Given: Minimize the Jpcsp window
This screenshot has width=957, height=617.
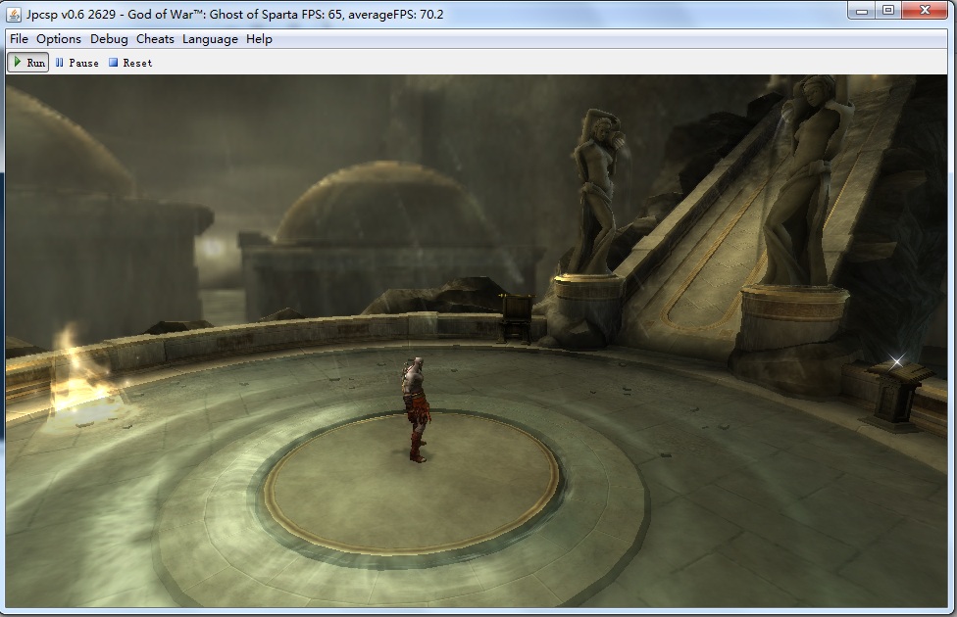Looking at the screenshot, I should 862,11.
